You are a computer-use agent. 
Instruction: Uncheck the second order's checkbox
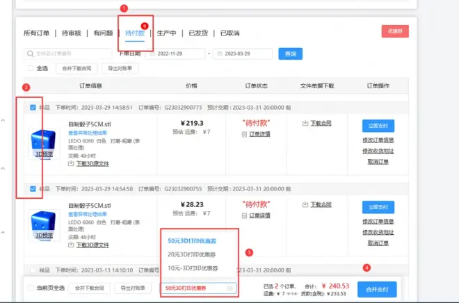point(33,188)
